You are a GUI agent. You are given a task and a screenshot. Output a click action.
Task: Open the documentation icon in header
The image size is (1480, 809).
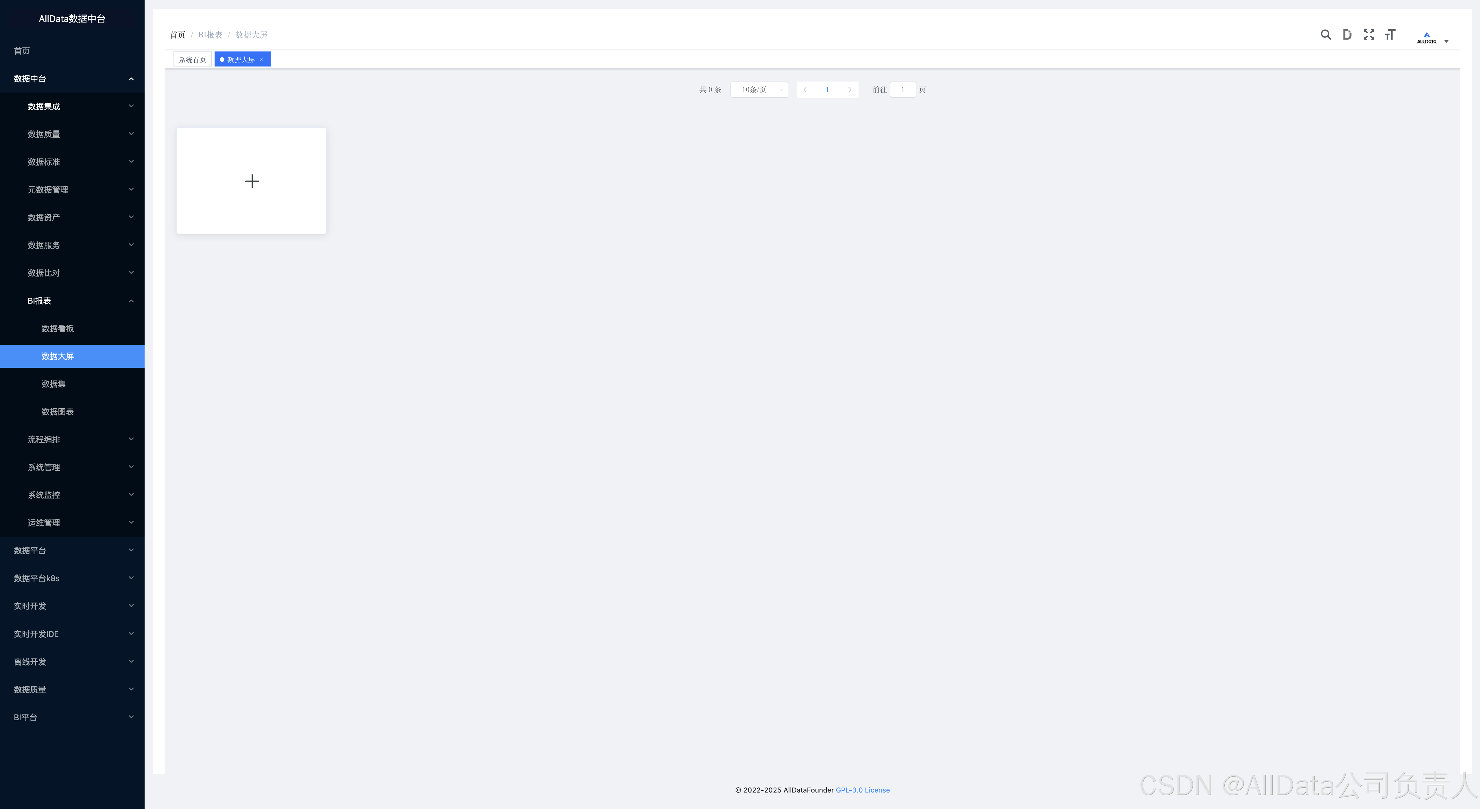tap(1347, 34)
